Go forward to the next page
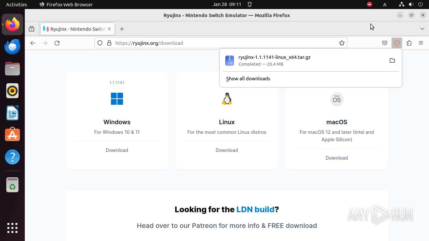This screenshot has width=429, height=241. coord(45,43)
